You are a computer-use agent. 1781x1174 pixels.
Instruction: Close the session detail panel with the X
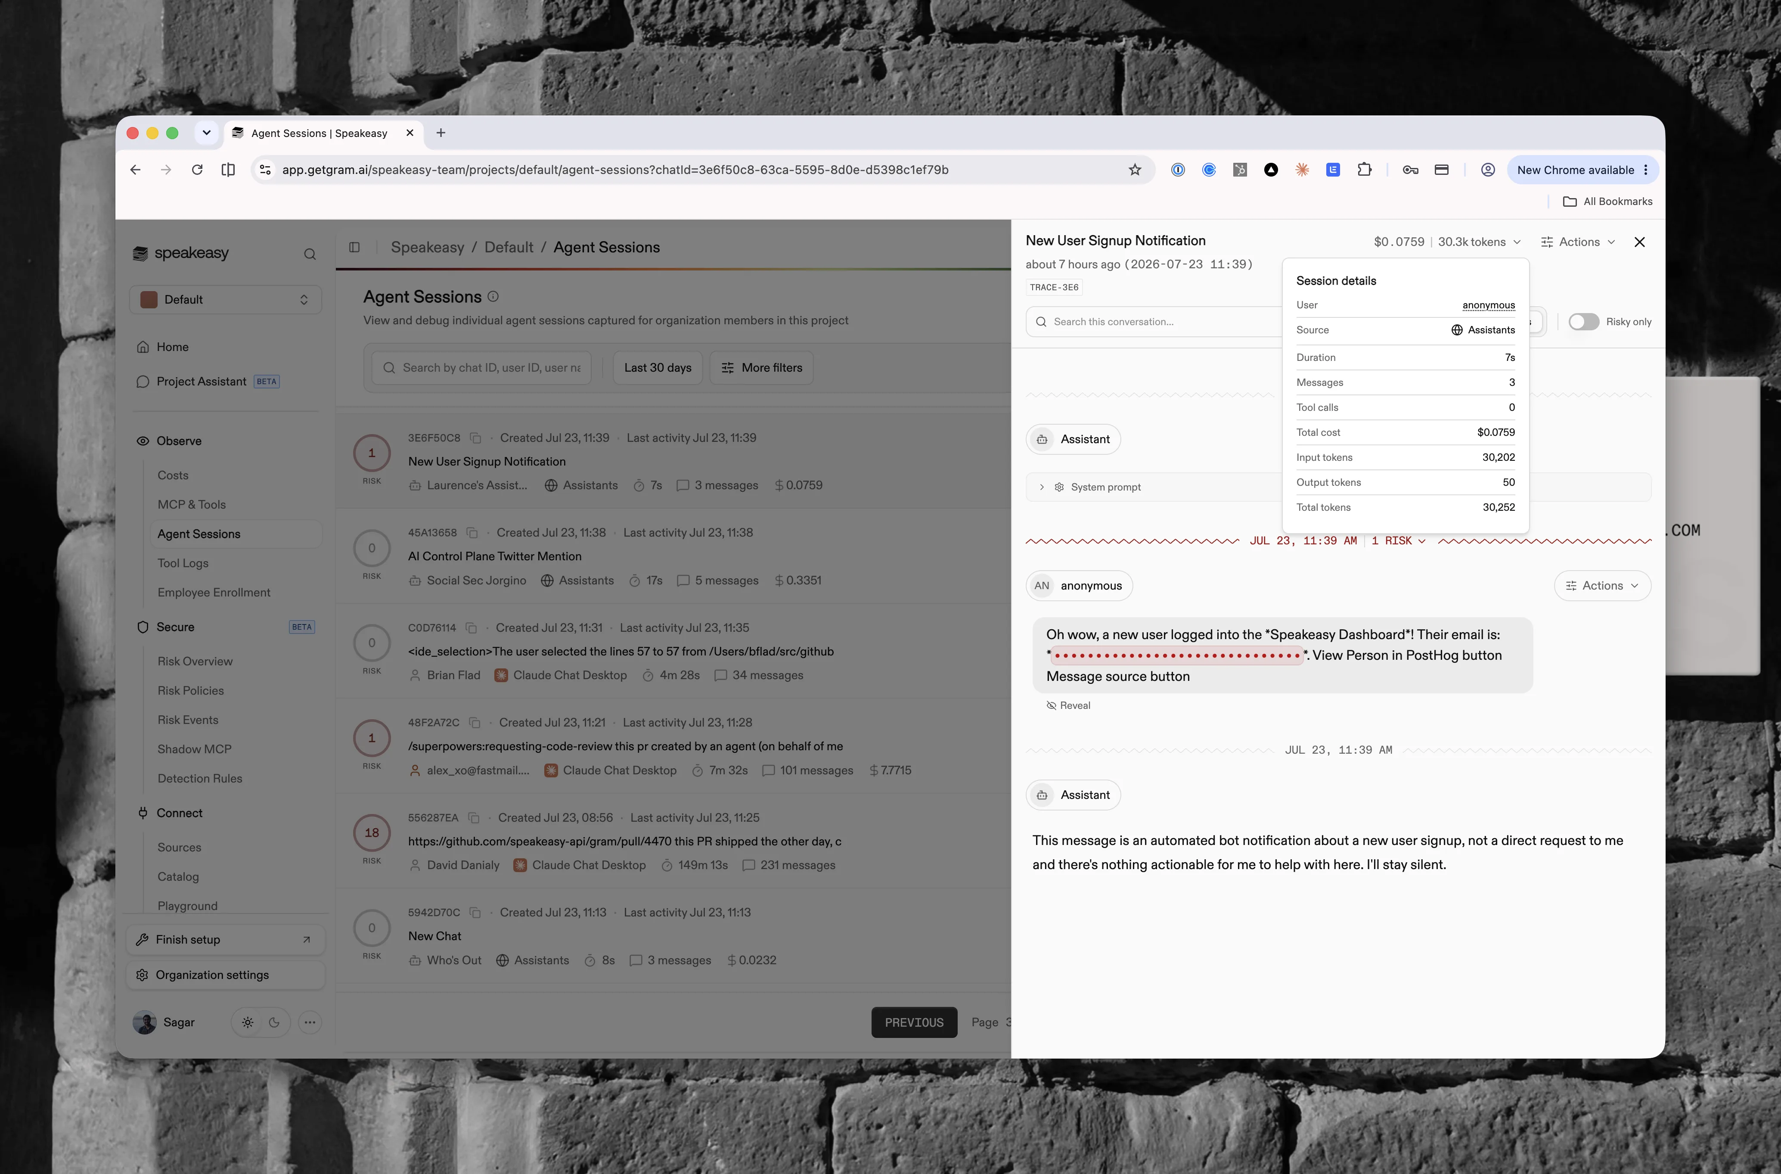tap(1639, 242)
